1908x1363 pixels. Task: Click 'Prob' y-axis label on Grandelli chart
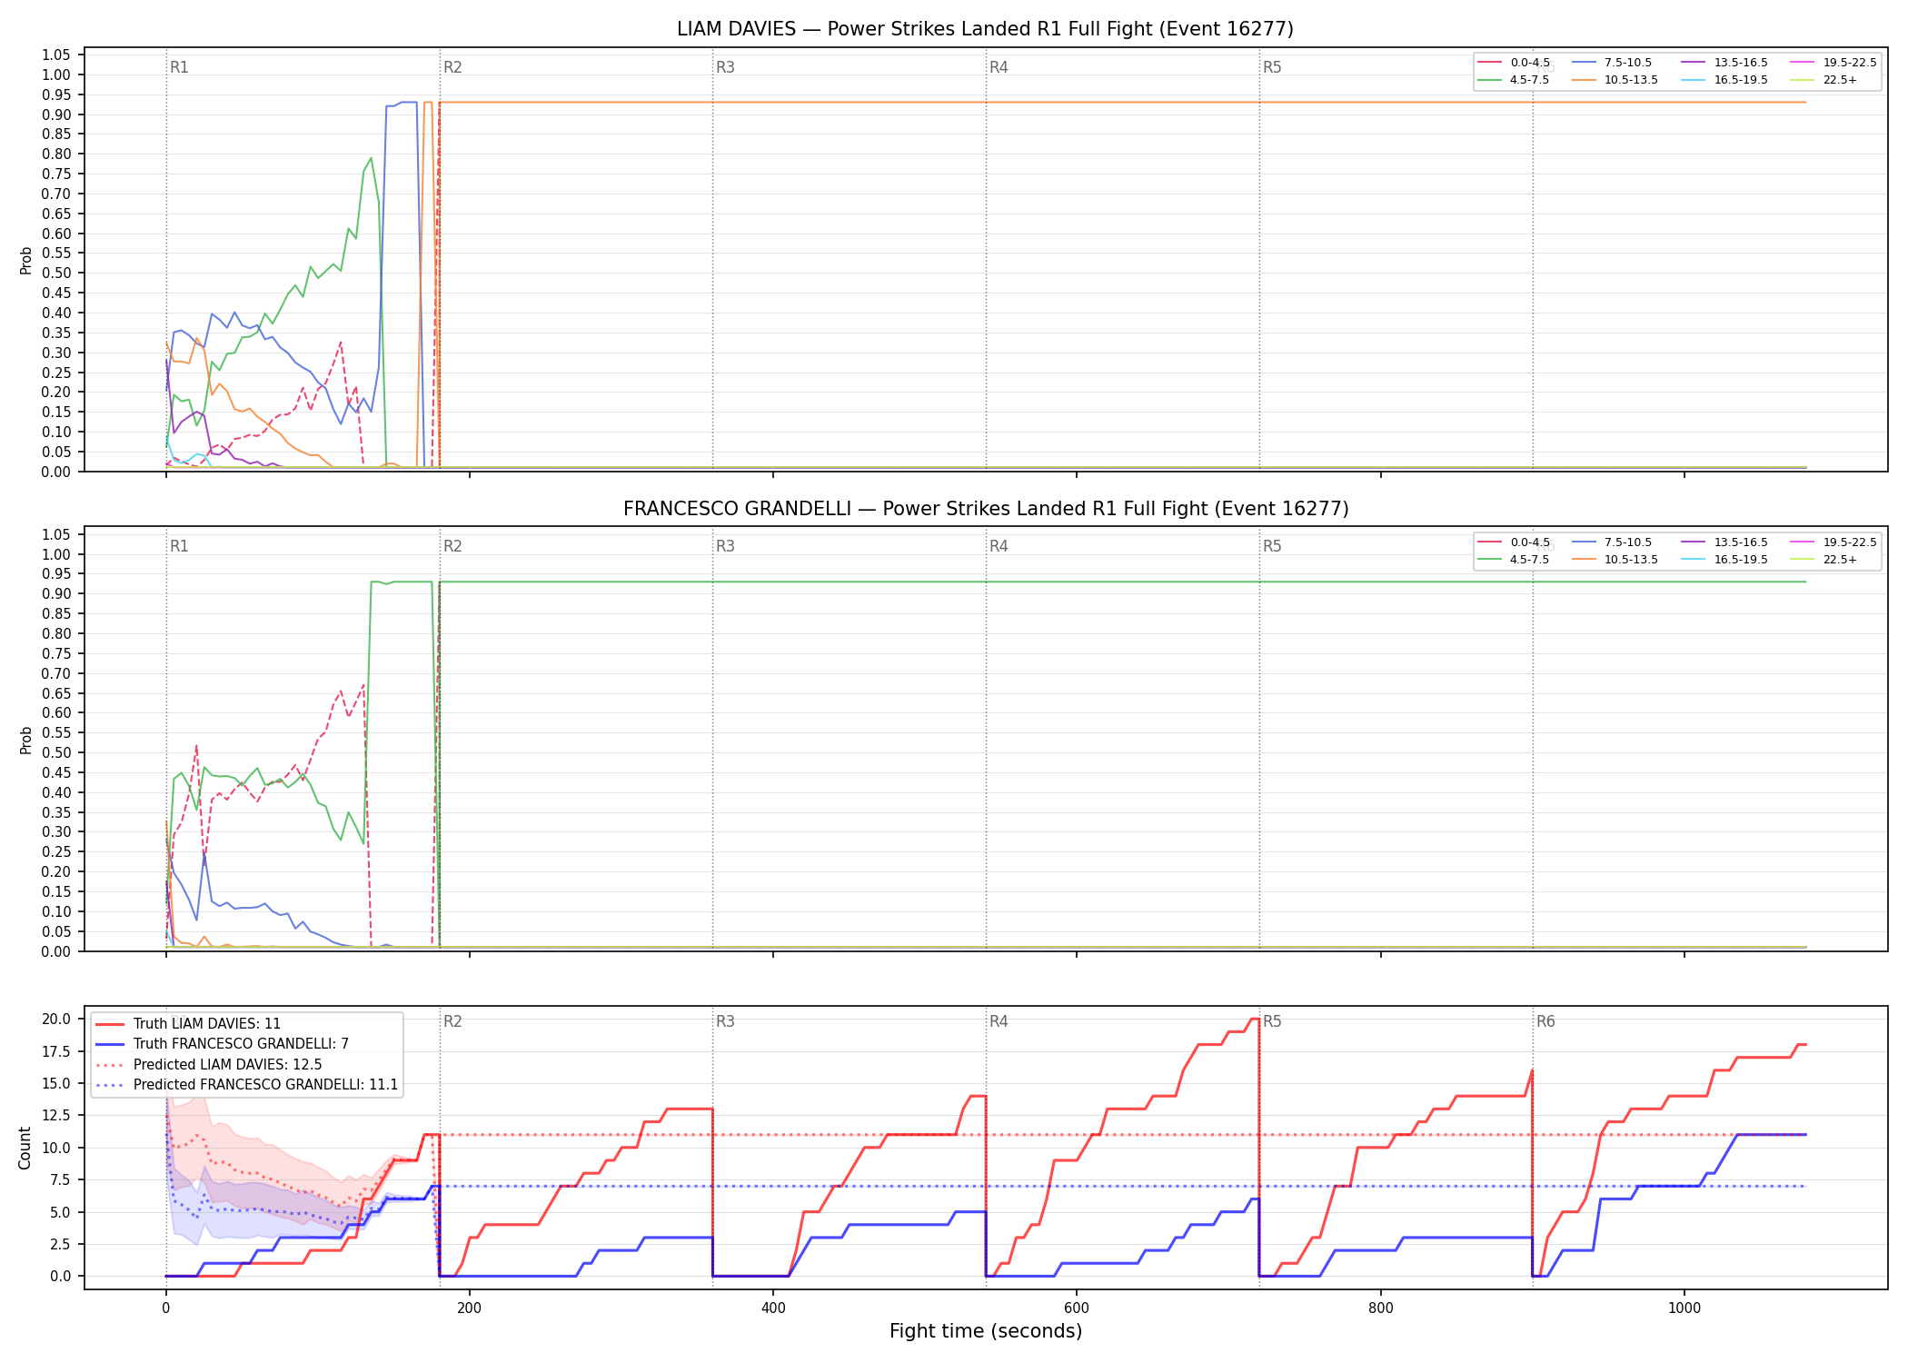(x=25, y=740)
